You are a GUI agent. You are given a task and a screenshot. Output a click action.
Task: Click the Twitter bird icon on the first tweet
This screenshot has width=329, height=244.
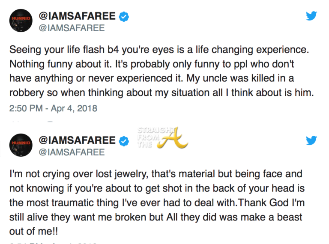coord(311,16)
